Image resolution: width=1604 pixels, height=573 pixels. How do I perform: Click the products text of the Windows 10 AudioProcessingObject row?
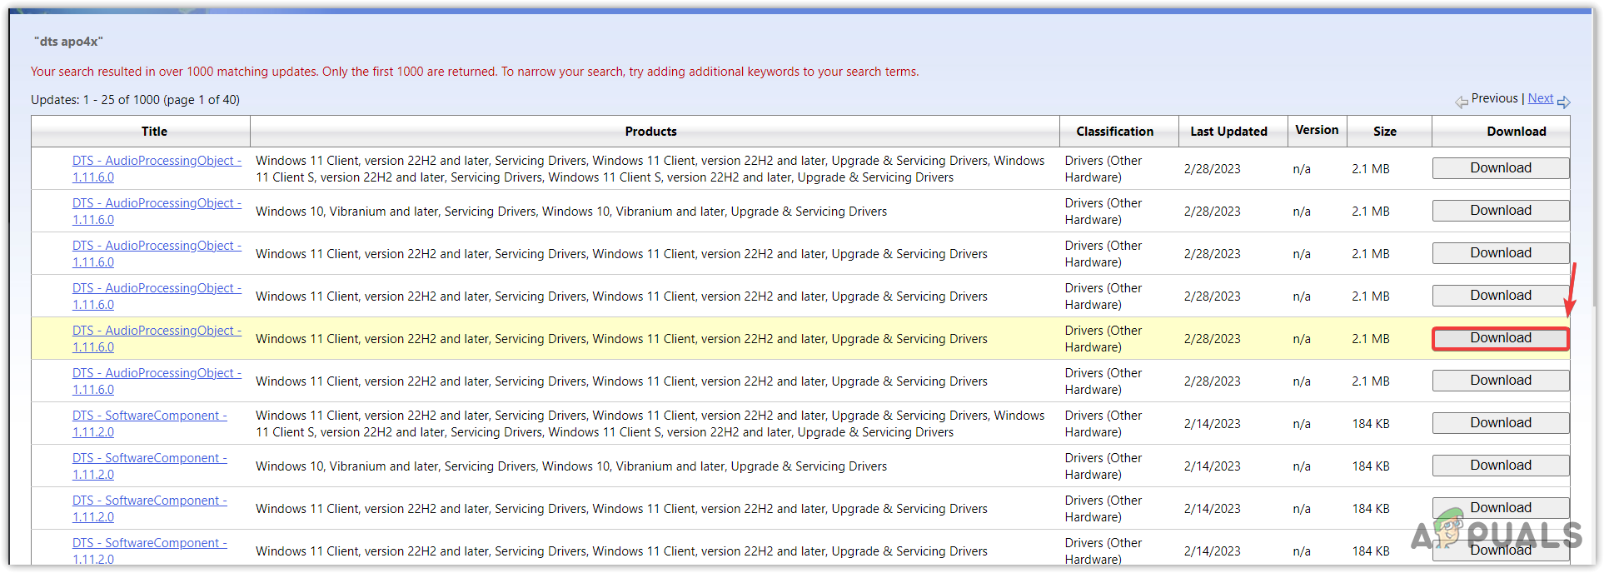click(x=571, y=212)
